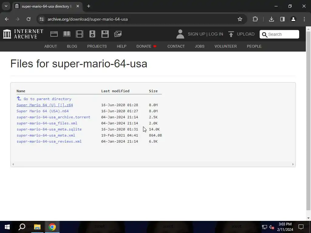Viewport: 311px width, 233px height.
Task: Open the ABOUT menu item
Action: (x=51, y=46)
